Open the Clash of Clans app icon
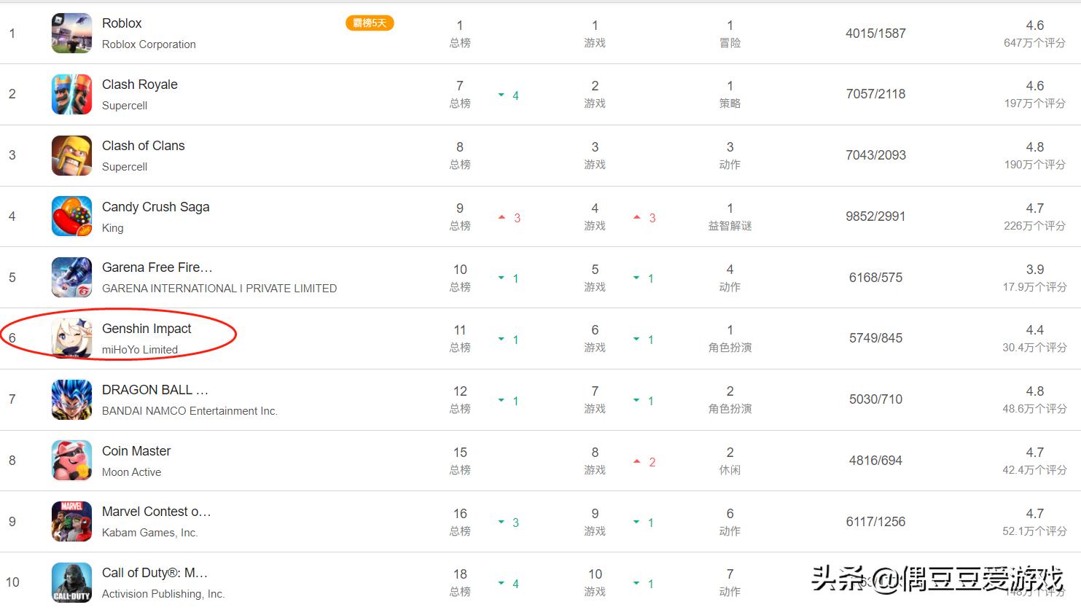 [71, 155]
